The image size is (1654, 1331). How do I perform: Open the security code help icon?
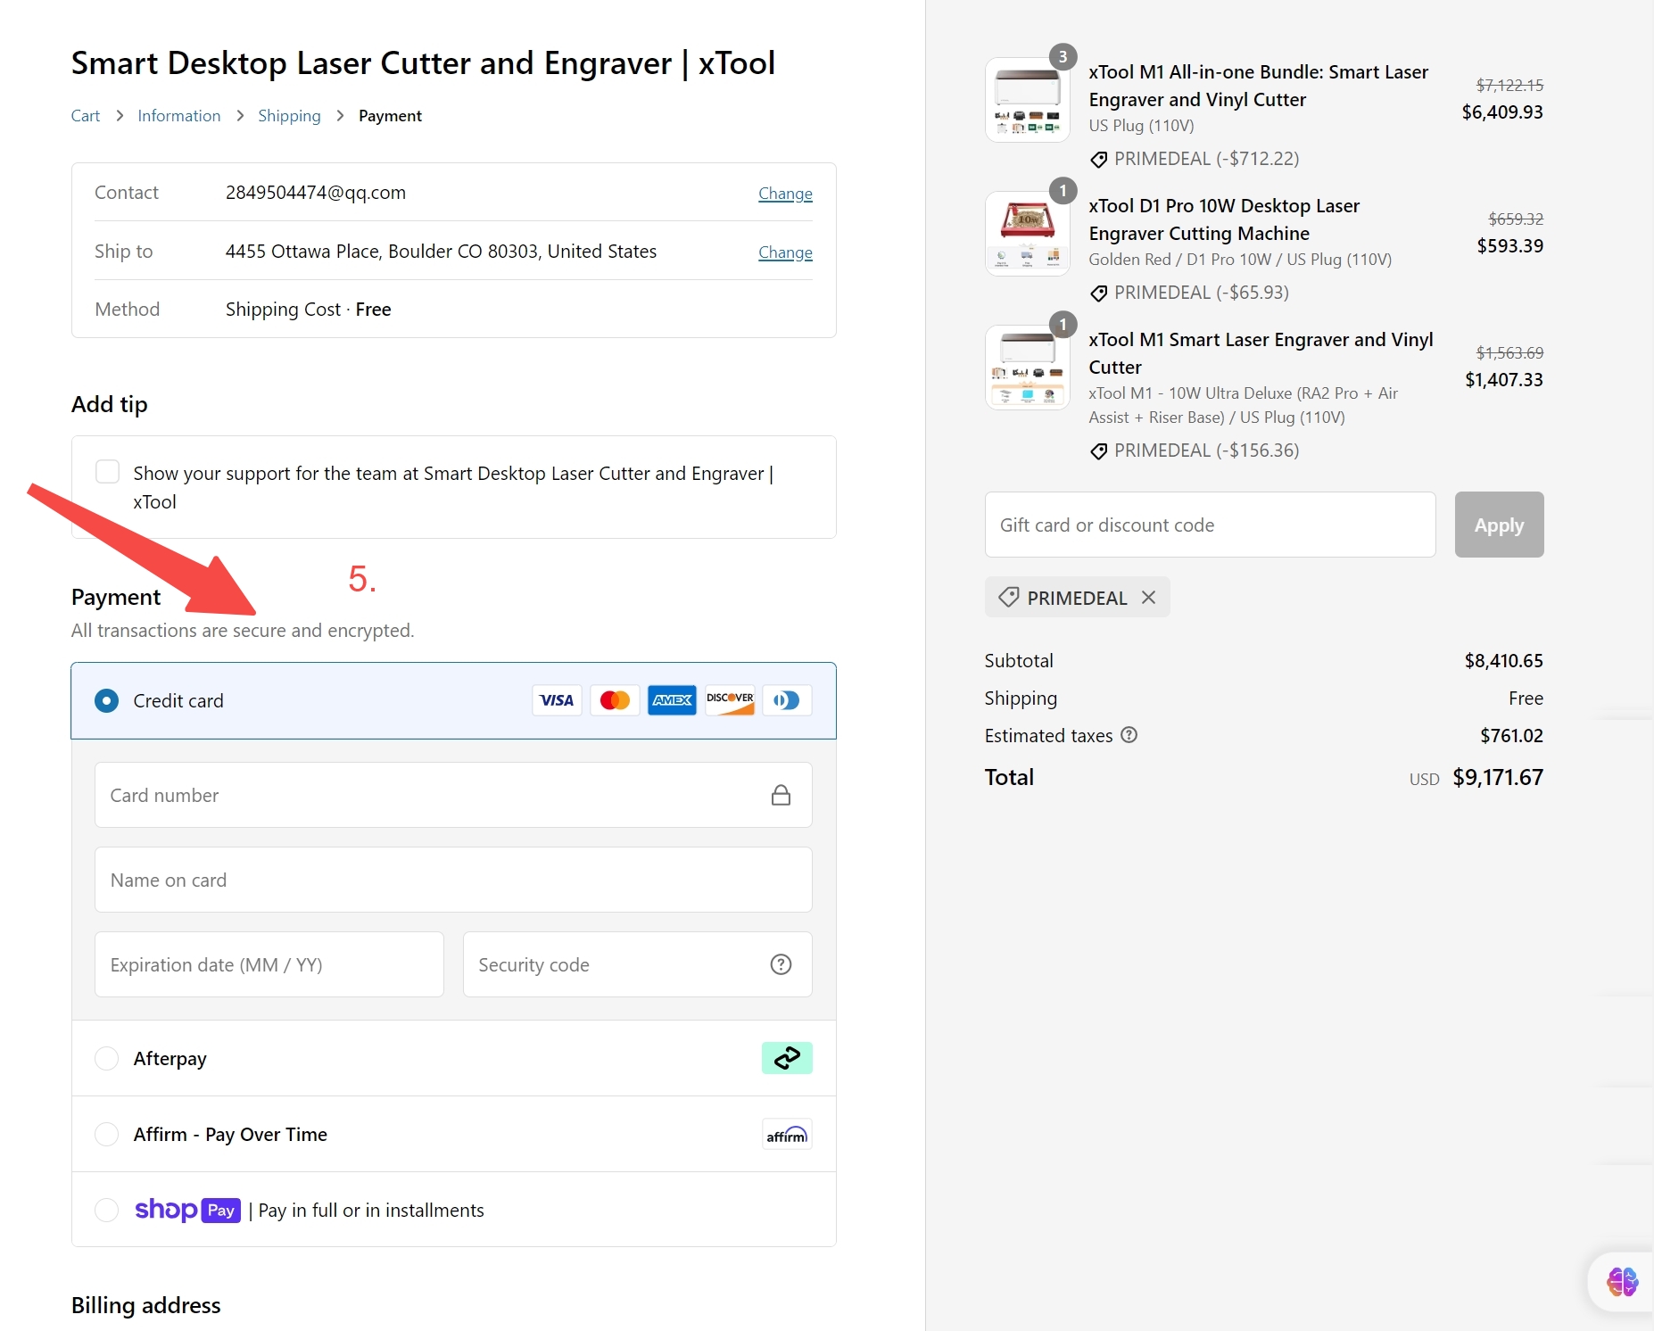coord(781,964)
